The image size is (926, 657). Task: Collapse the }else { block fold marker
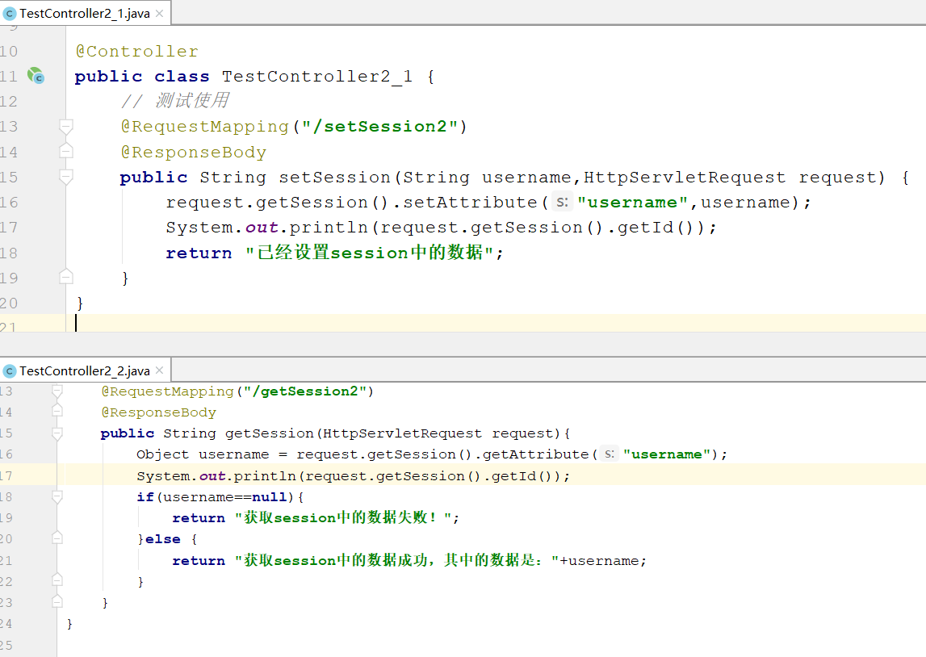point(57,538)
